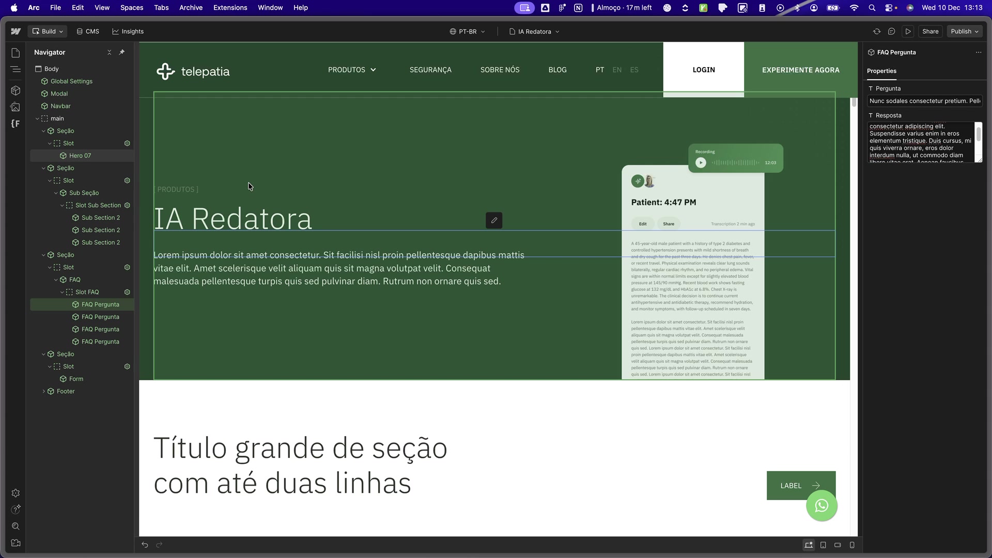
Task: Open the Pages panel icon
Action: coord(16,53)
